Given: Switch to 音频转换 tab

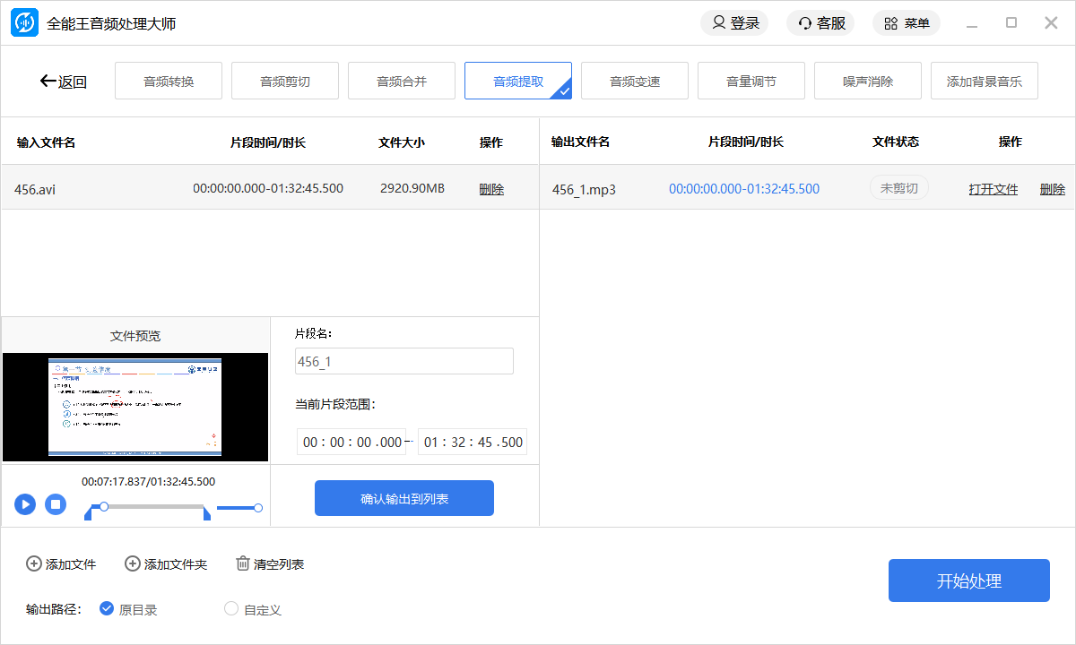Looking at the screenshot, I should point(169,82).
